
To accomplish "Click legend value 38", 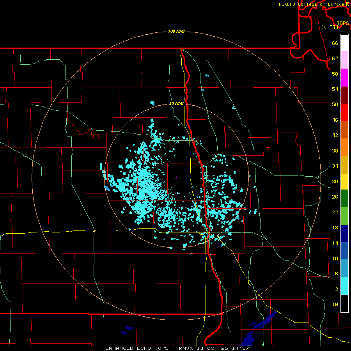I will click(x=335, y=151).
